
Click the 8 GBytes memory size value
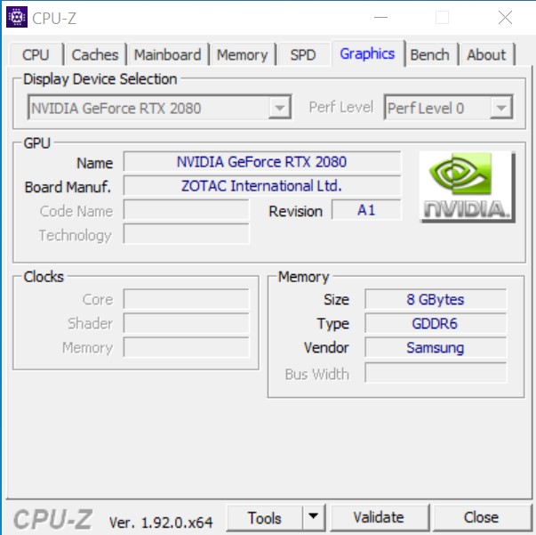436,299
